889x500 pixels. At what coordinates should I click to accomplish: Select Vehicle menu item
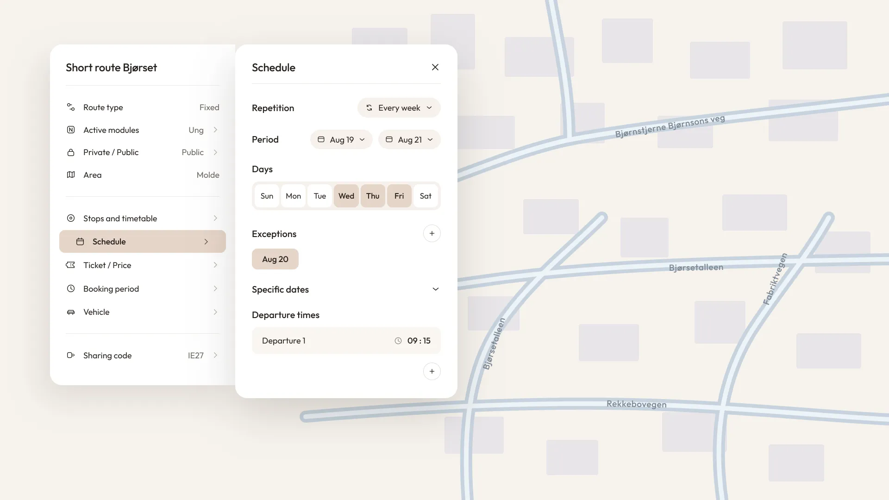(x=143, y=312)
